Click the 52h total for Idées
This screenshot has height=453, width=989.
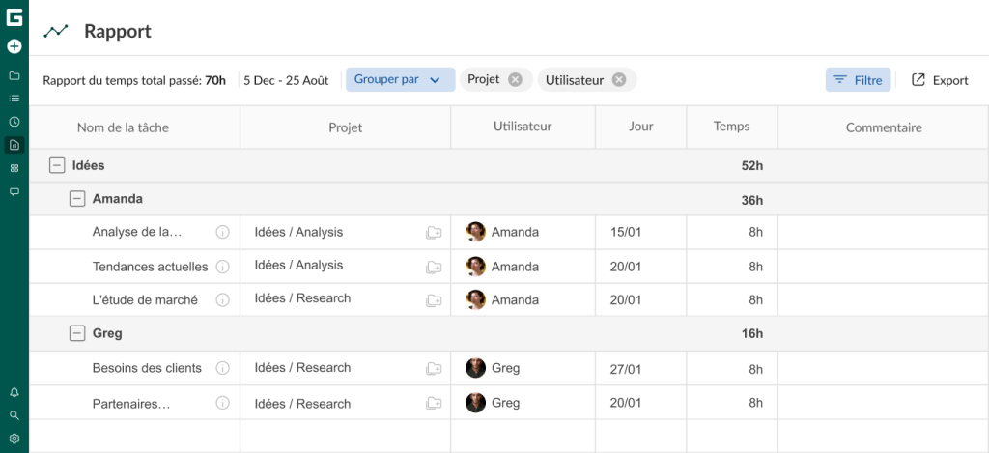751,166
